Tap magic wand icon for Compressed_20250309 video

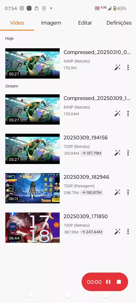coord(117,113)
